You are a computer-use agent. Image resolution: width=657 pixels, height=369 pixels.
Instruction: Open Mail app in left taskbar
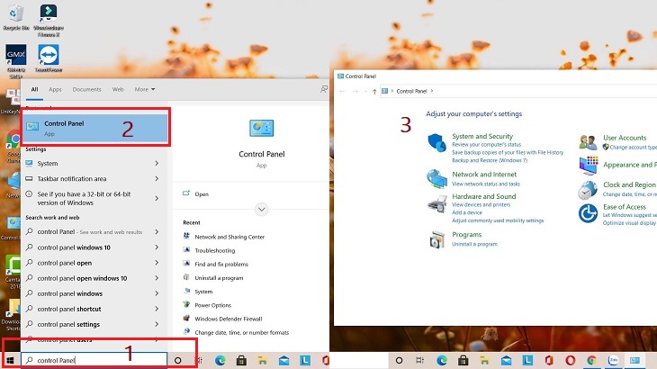[283, 360]
